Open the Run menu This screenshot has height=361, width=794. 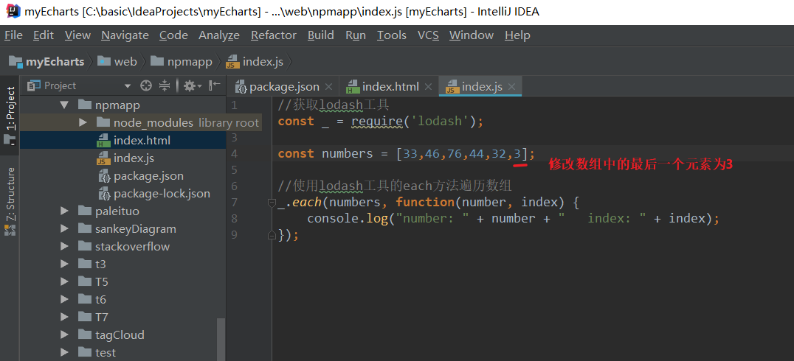[356, 35]
